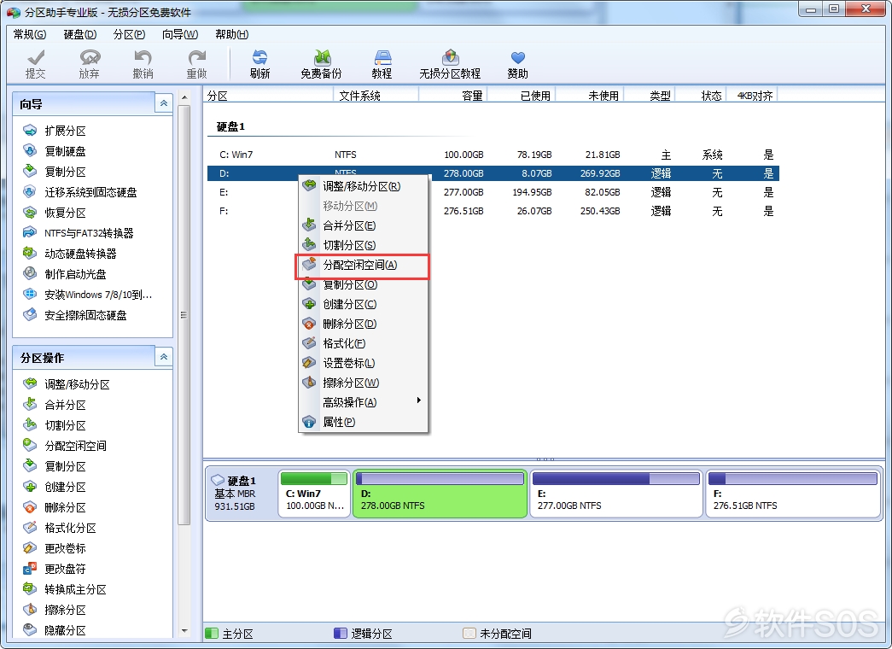
Task: Click the 提交 (commit) toolbar icon
Action: [35, 64]
